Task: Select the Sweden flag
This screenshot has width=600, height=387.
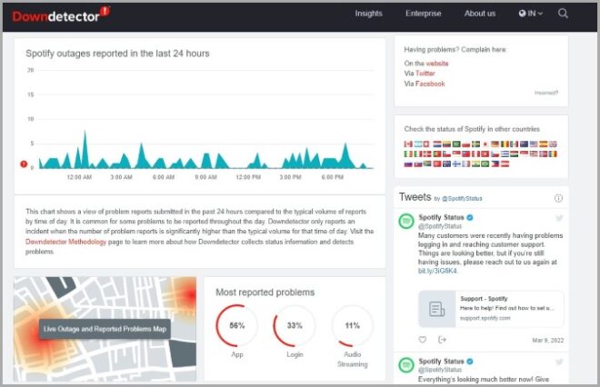Action: pos(475,144)
